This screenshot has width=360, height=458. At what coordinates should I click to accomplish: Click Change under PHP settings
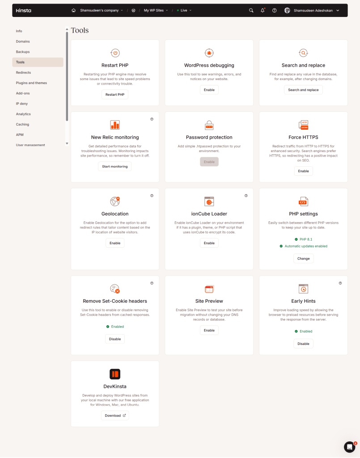303,259
